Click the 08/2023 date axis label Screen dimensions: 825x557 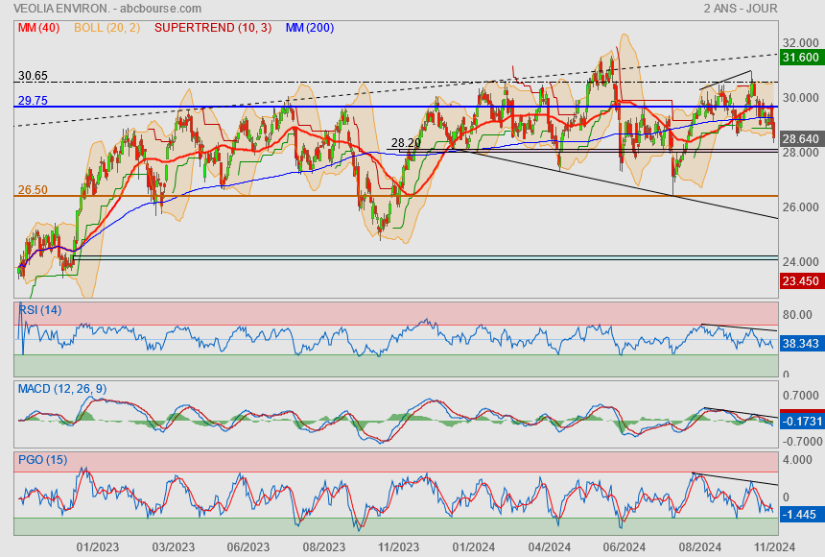[x=323, y=547]
